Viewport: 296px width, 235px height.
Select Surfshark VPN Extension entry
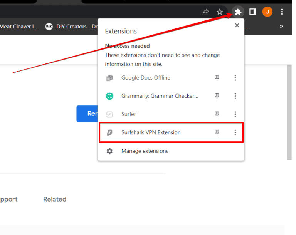coord(151,133)
